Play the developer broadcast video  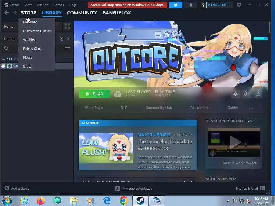[x=234, y=142]
